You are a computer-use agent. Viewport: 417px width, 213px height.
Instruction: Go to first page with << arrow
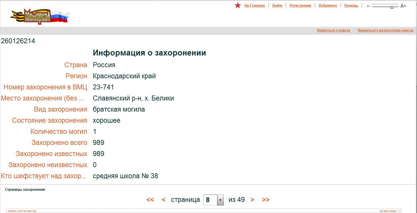pyautogui.click(x=150, y=200)
